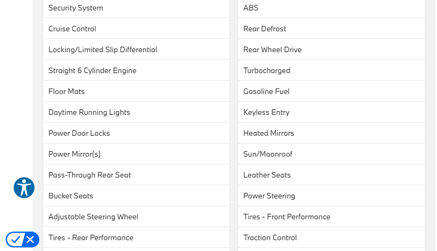Click the X side of the toggle
Viewport: 437px width, 251px height.
(30, 240)
